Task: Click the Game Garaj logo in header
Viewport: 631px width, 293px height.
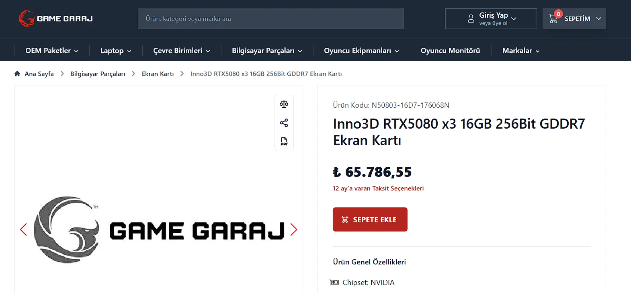Action: (56, 18)
